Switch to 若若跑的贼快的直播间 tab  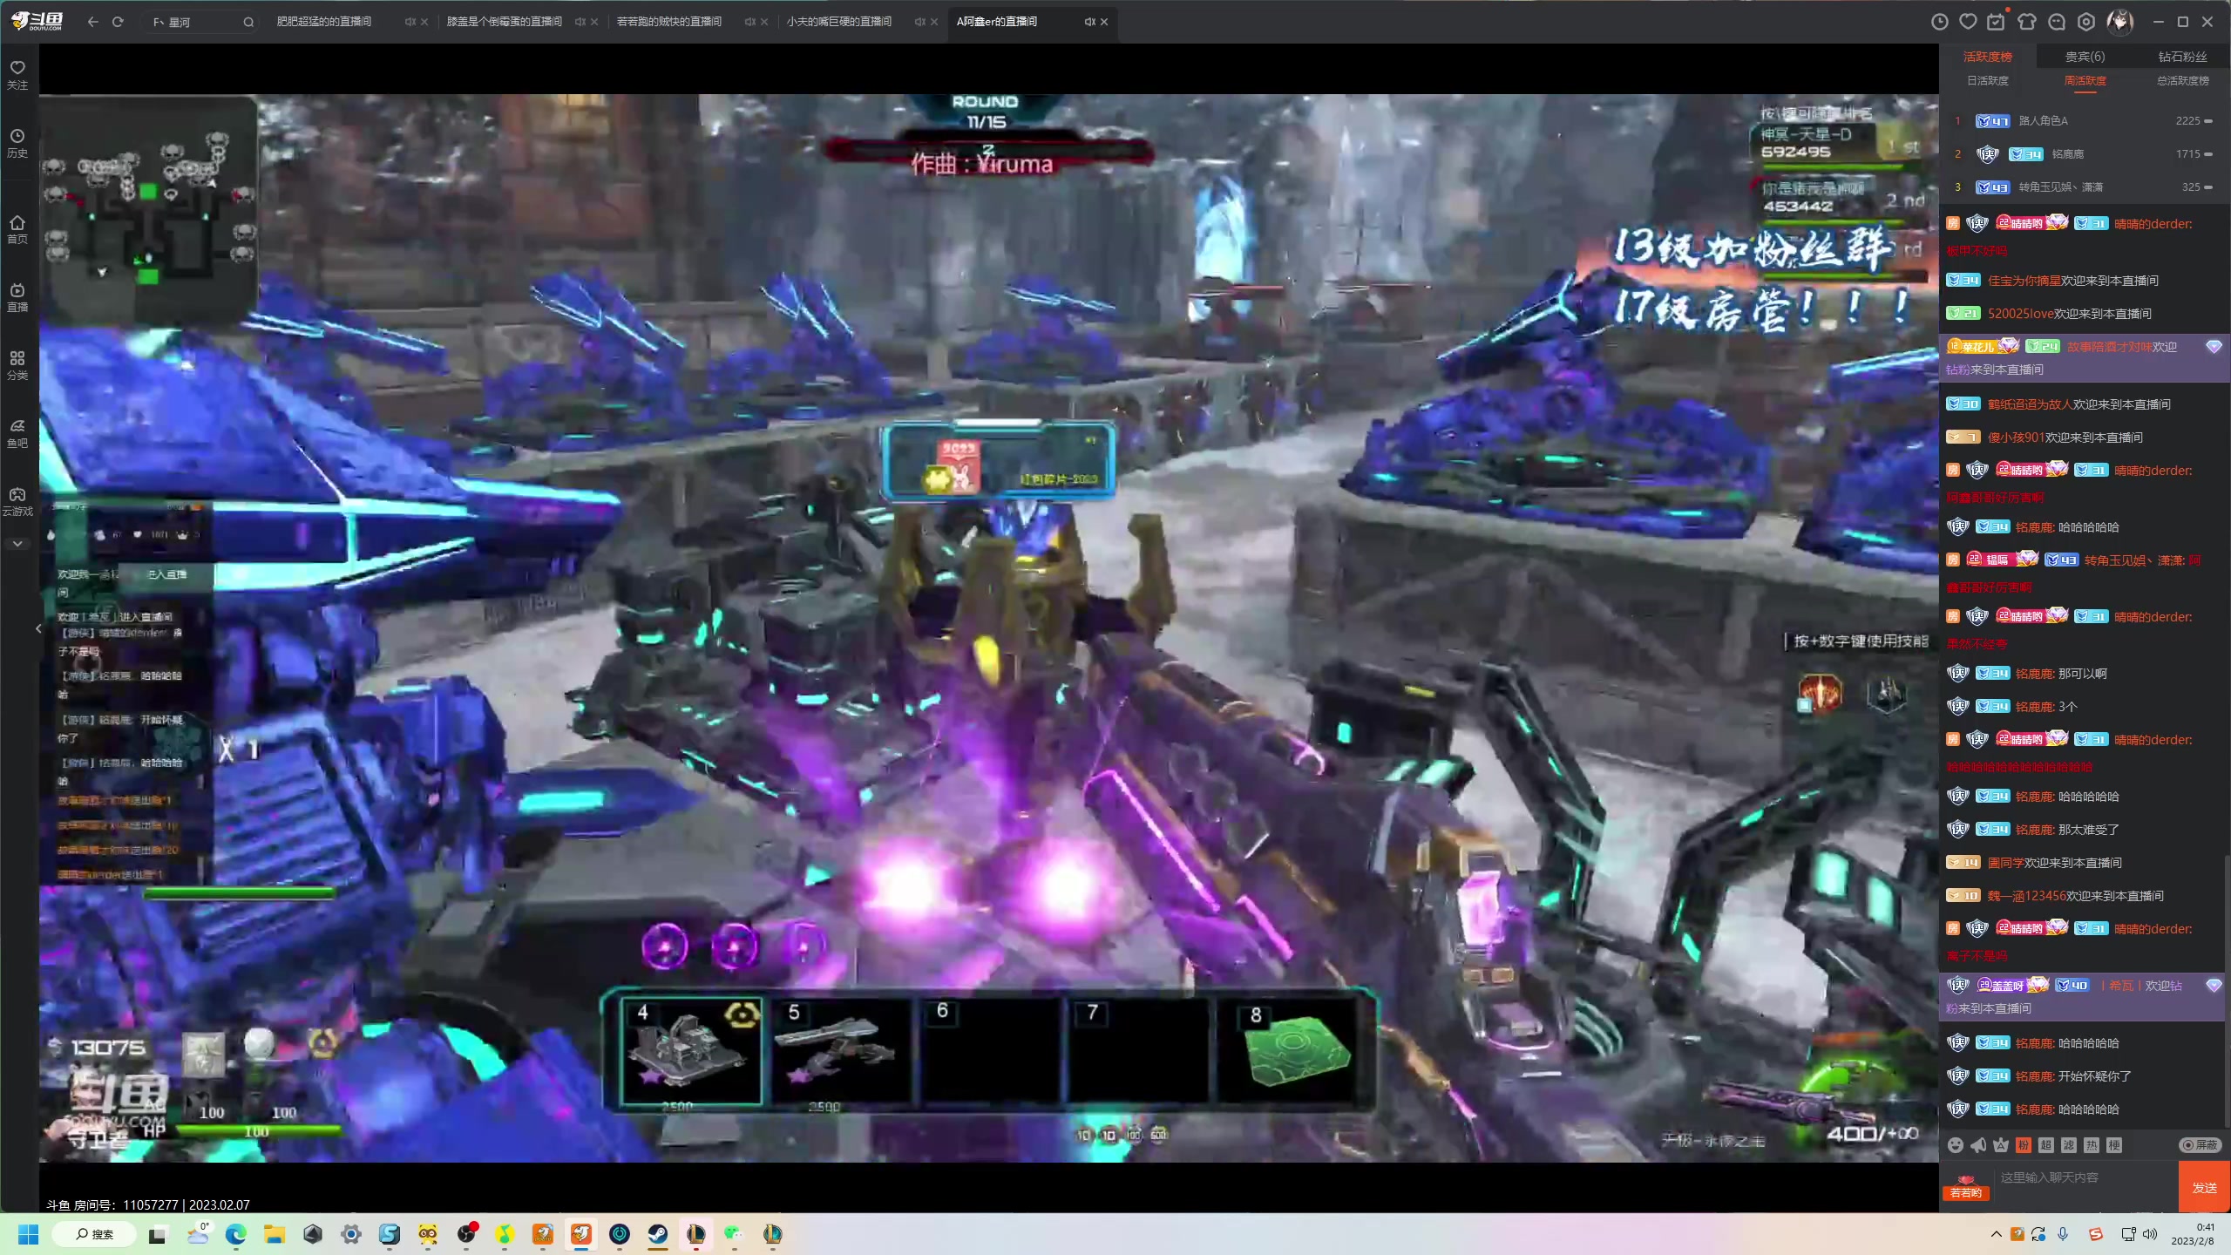(x=668, y=22)
